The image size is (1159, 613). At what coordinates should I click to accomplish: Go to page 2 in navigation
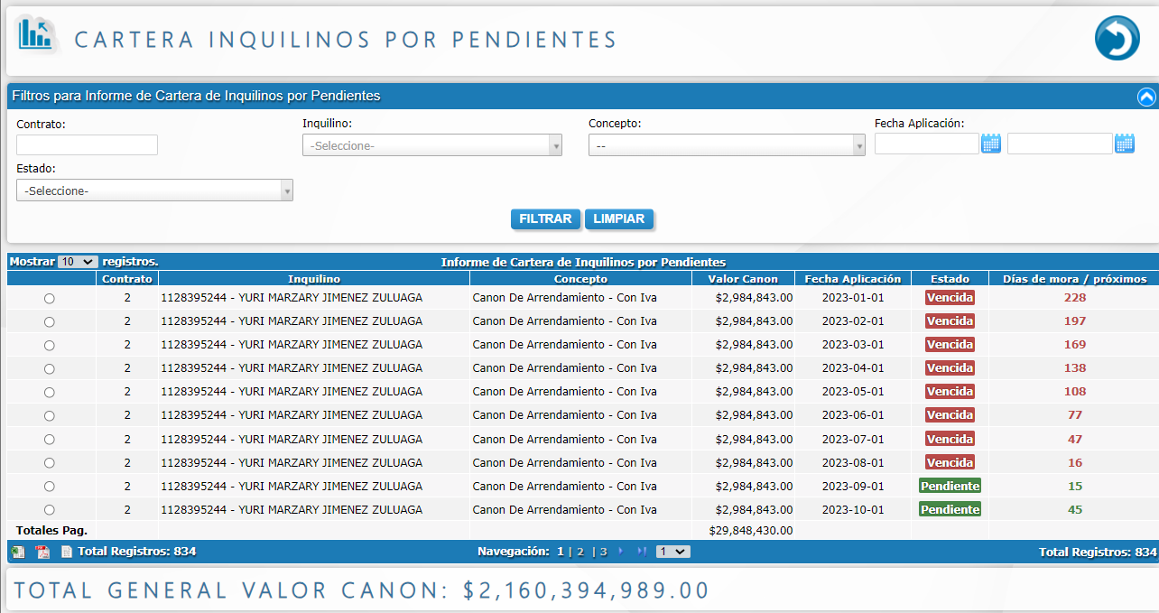580,552
